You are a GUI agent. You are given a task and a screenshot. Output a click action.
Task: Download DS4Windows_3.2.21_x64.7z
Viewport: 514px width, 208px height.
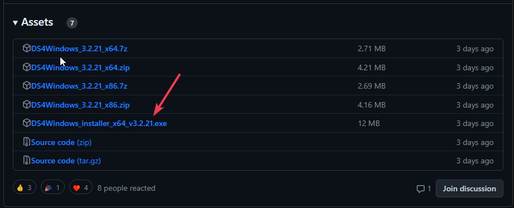pos(79,49)
